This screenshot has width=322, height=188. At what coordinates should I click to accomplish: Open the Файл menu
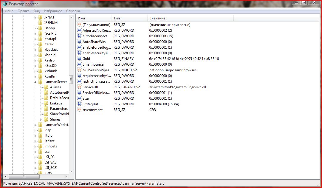9,11
